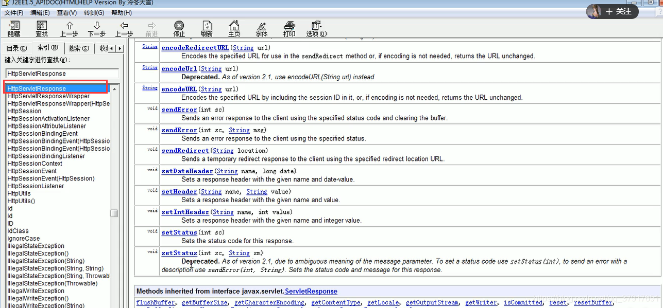This screenshot has height=308, width=663.
Task: Open the setDateHeader method link
Action: (187, 171)
